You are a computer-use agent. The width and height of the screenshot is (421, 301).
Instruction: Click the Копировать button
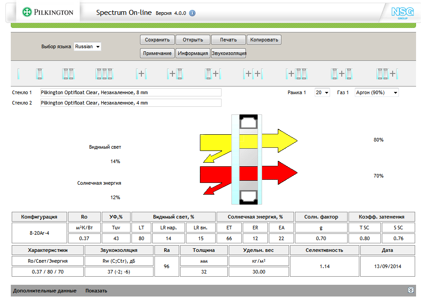point(264,40)
